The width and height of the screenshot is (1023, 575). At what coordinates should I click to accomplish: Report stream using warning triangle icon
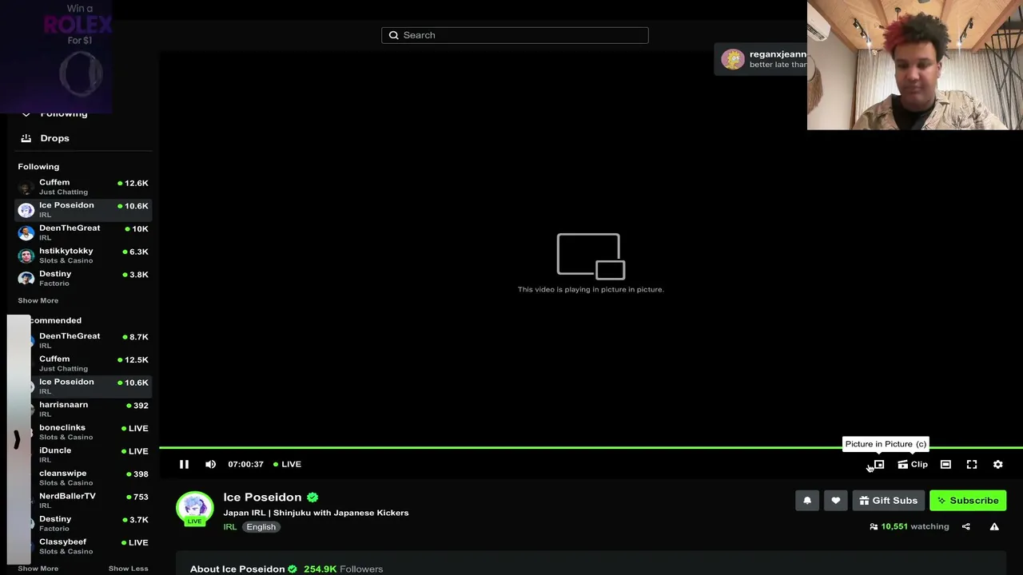994,526
